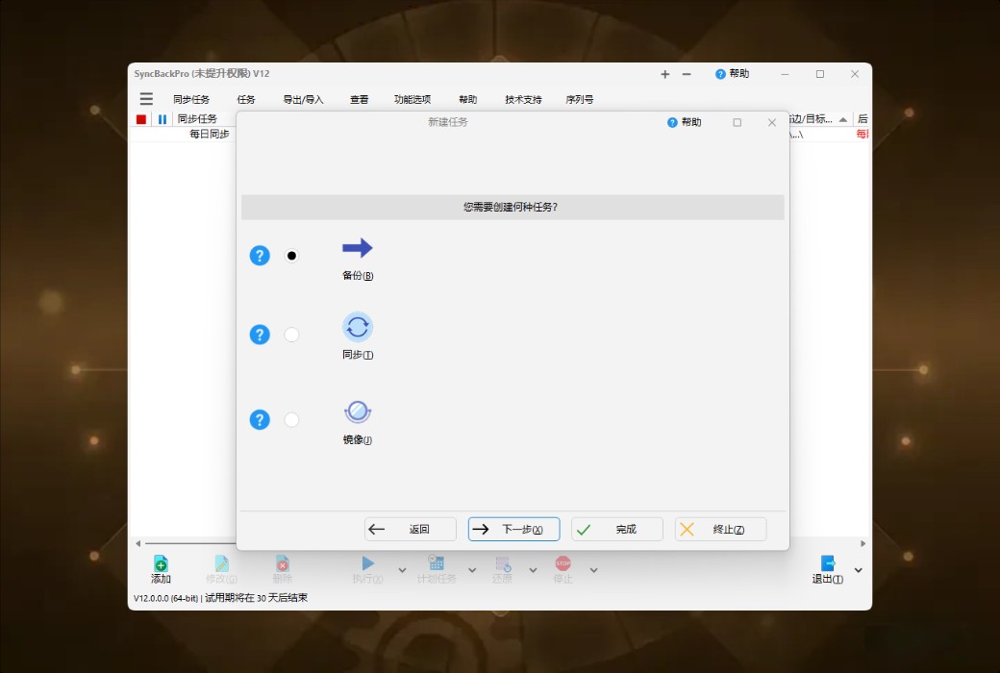Select the Synchronize (同步) radio button
The width and height of the screenshot is (1000, 673).
tap(291, 335)
